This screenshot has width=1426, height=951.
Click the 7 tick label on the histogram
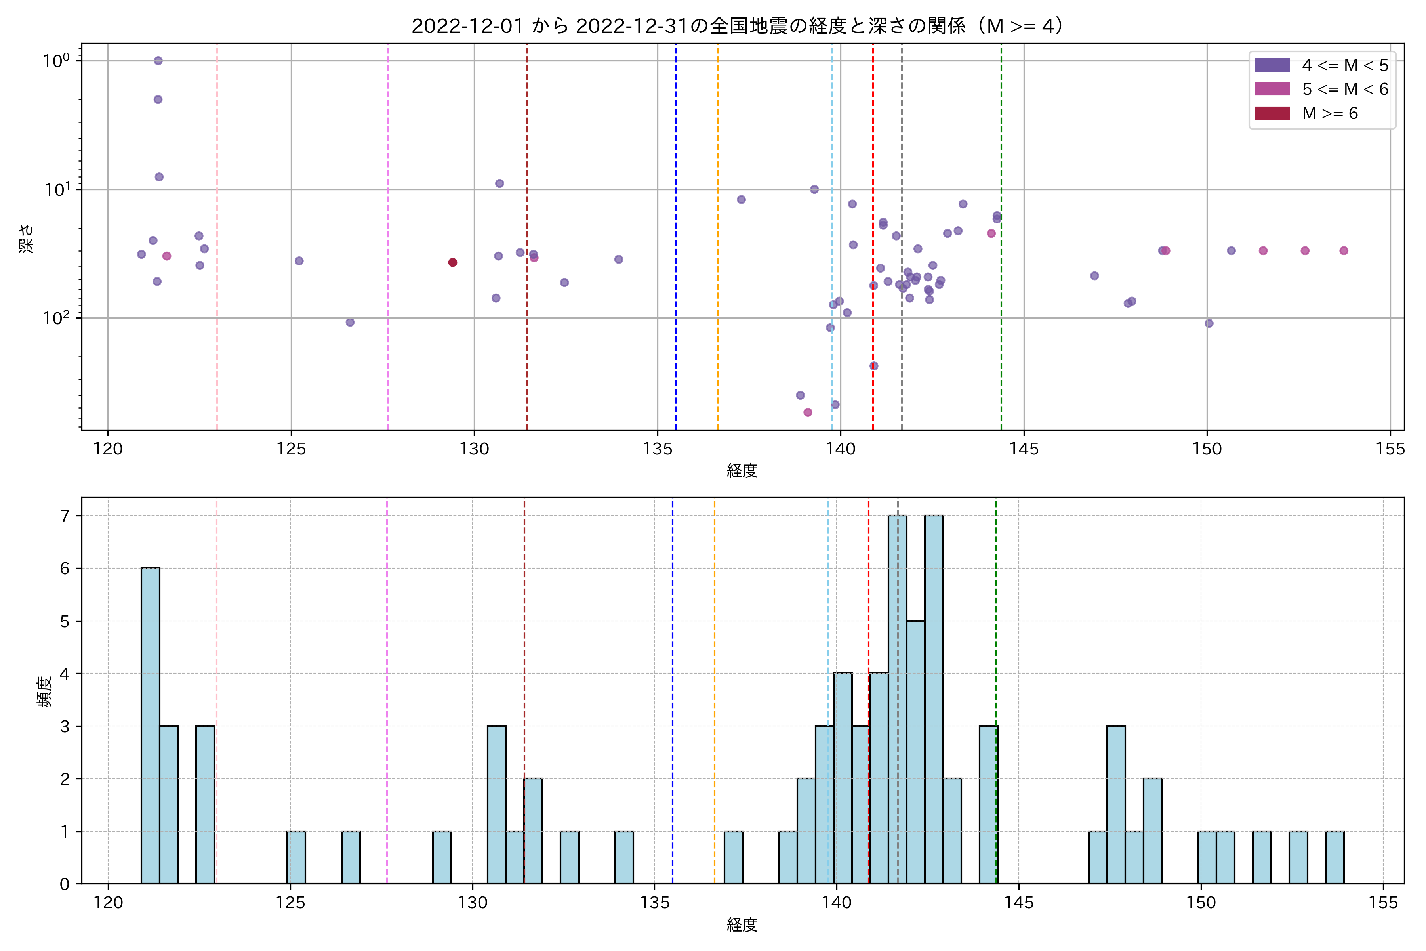[64, 516]
